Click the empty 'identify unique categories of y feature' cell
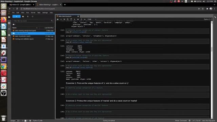This screenshot has width=217, height=122. (137, 89)
